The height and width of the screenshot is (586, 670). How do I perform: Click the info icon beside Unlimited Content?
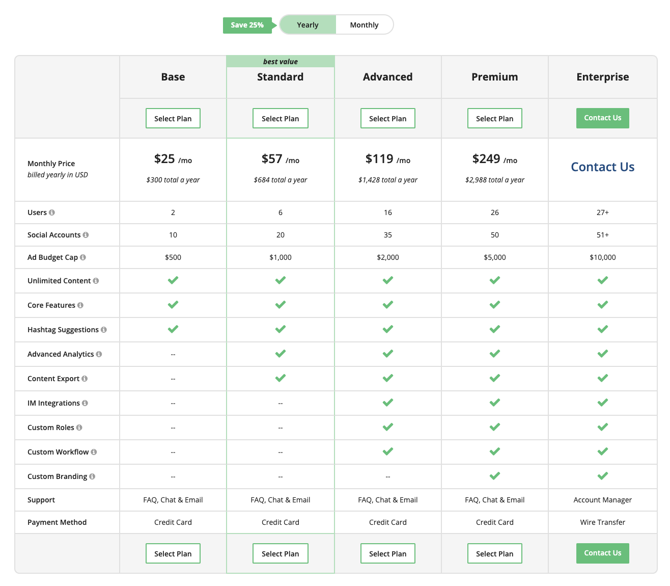(96, 281)
